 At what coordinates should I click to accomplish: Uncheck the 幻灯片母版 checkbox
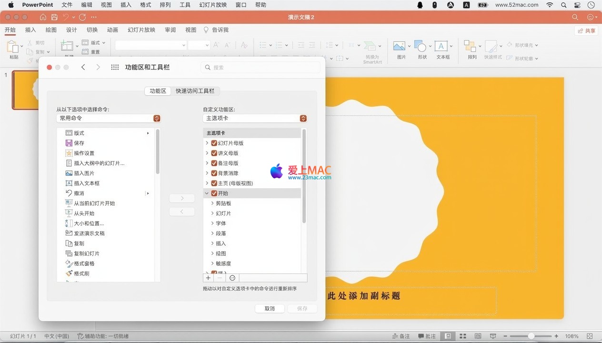coord(214,143)
